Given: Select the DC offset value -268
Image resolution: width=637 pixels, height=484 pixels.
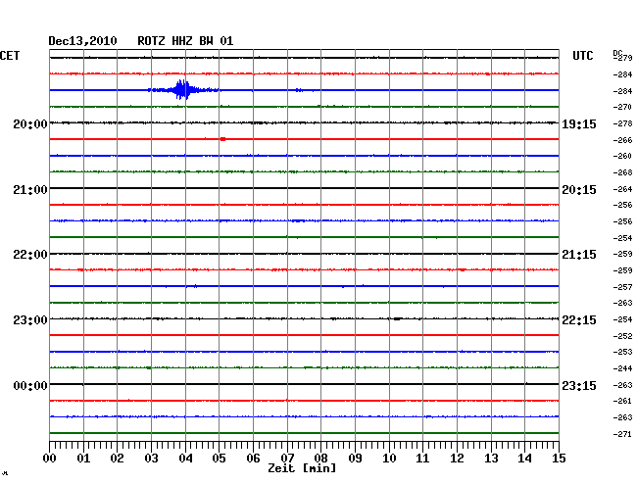Looking at the screenshot, I should [622, 172].
